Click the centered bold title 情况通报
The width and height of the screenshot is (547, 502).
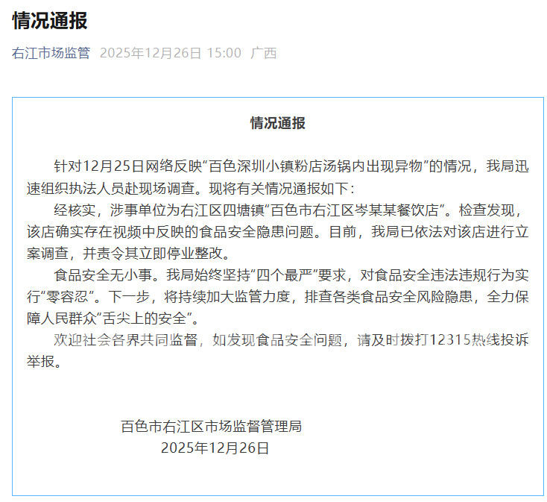(x=278, y=123)
